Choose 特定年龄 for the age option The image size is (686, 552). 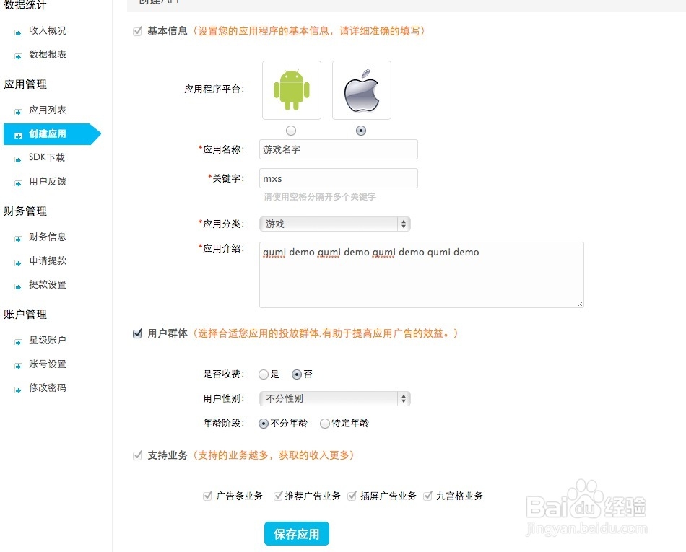(324, 424)
